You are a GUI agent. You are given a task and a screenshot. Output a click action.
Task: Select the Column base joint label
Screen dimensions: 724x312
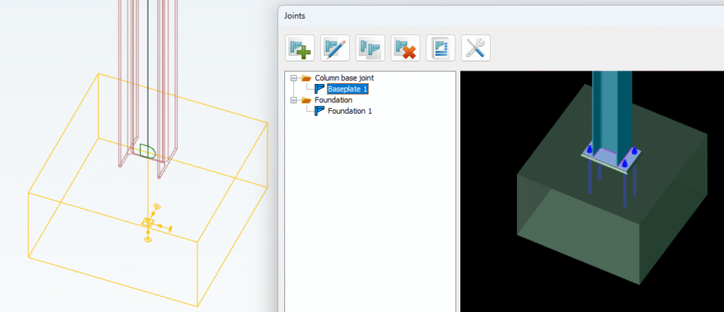click(x=344, y=78)
